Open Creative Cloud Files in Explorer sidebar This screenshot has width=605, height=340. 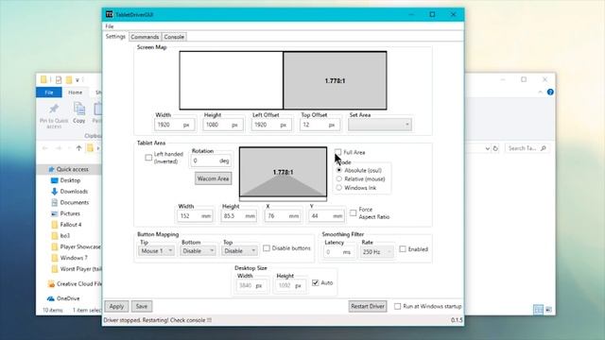pos(75,283)
